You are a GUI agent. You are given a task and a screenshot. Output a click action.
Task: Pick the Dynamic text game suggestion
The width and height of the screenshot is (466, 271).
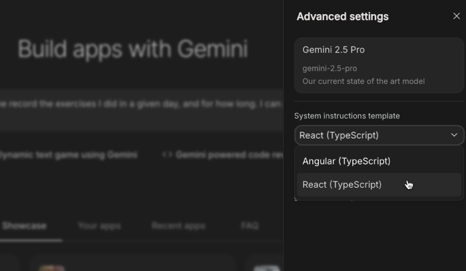click(67, 154)
